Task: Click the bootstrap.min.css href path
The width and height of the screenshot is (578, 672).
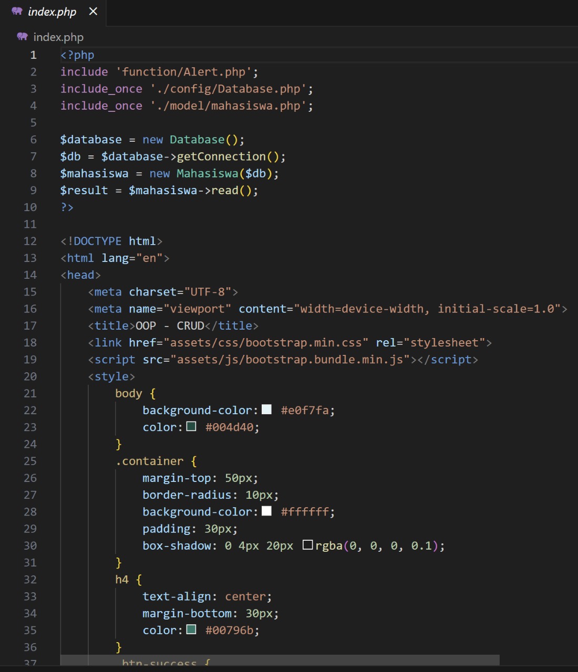Action: point(266,343)
